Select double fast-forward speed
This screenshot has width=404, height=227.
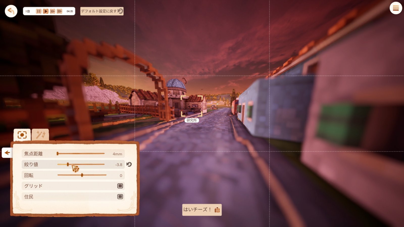coord(53,11)
